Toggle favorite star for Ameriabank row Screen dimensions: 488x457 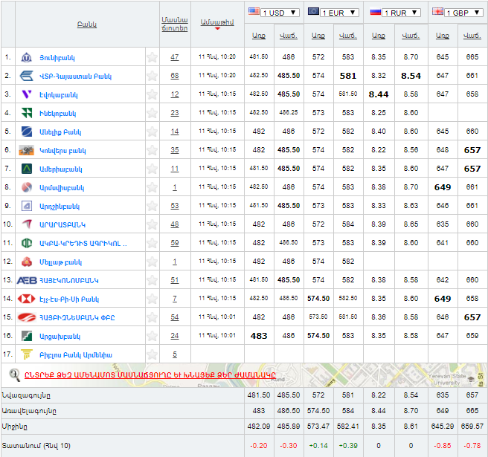pyautogui.click(x=152, y=169)
